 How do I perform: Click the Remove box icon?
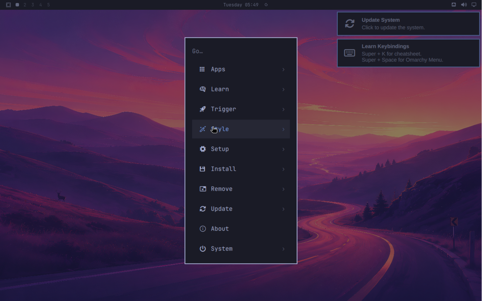pos(202,189)
